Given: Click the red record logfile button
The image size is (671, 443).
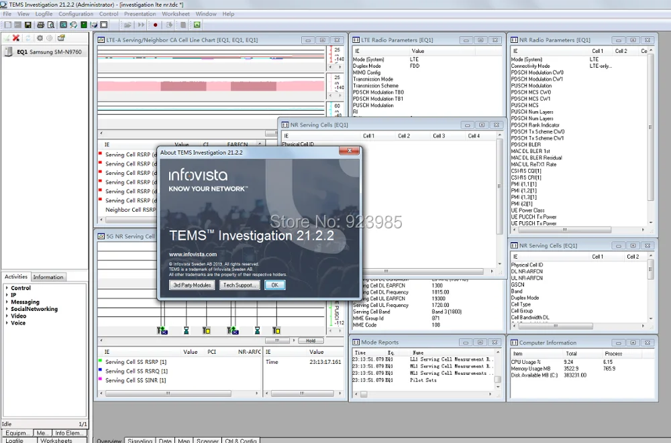Looking at the screenshot, I should coord(156,25).
